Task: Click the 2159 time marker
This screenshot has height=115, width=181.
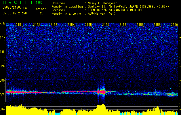Action: pyautogui.click(x=157, y=25)
